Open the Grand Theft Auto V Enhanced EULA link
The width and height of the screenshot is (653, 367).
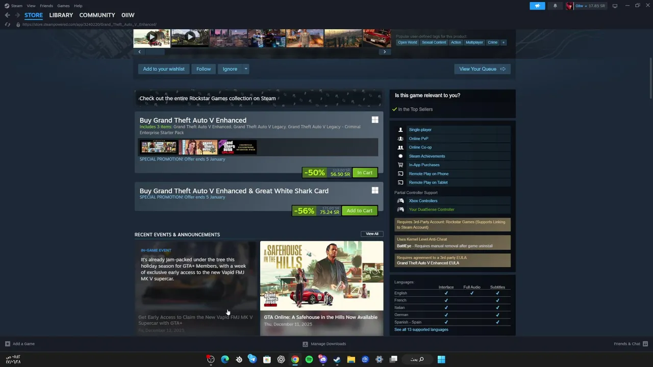(x=428, y=263)
